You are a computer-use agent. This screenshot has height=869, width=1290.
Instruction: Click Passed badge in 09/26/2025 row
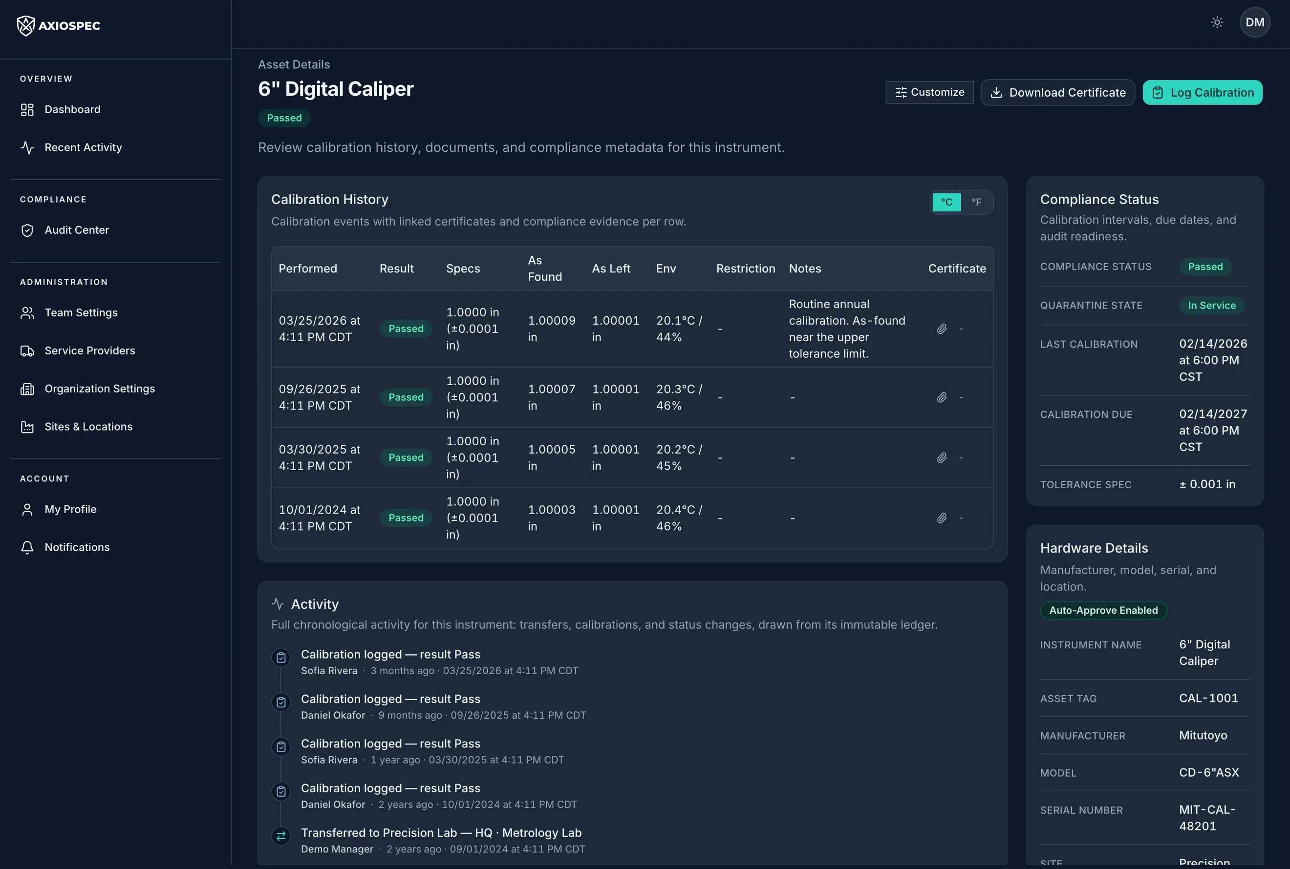(x=406, y=397)
